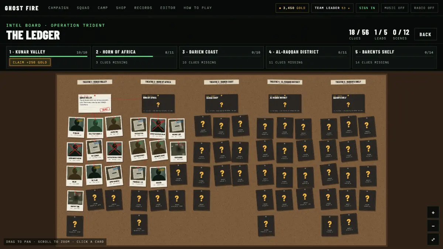
Task: Open the Campaign menu
Action: [58, 8]
